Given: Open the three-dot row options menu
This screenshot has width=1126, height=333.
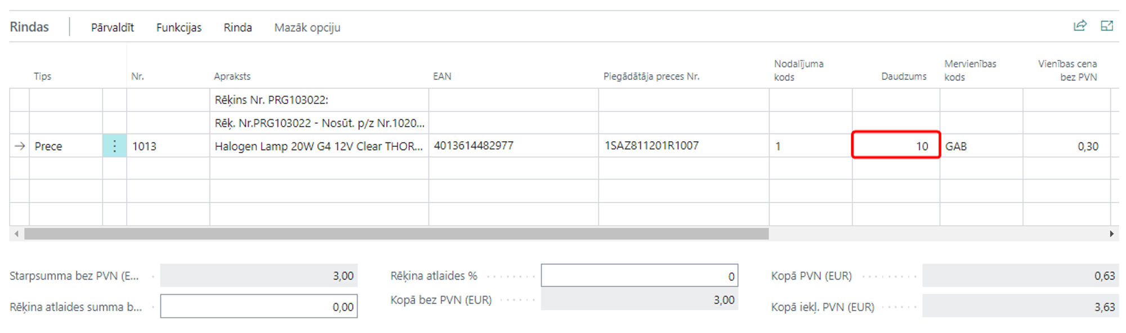Looking at the screenshot, I should [x=114, y=146].
